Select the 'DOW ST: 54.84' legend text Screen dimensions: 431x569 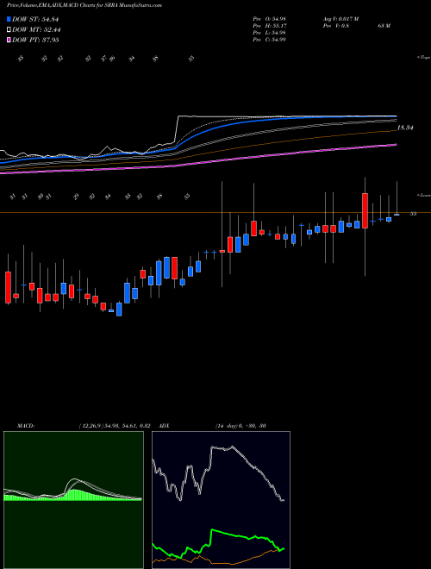[35, 20]
